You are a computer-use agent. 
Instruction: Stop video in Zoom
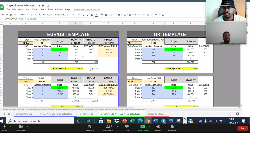20,128
